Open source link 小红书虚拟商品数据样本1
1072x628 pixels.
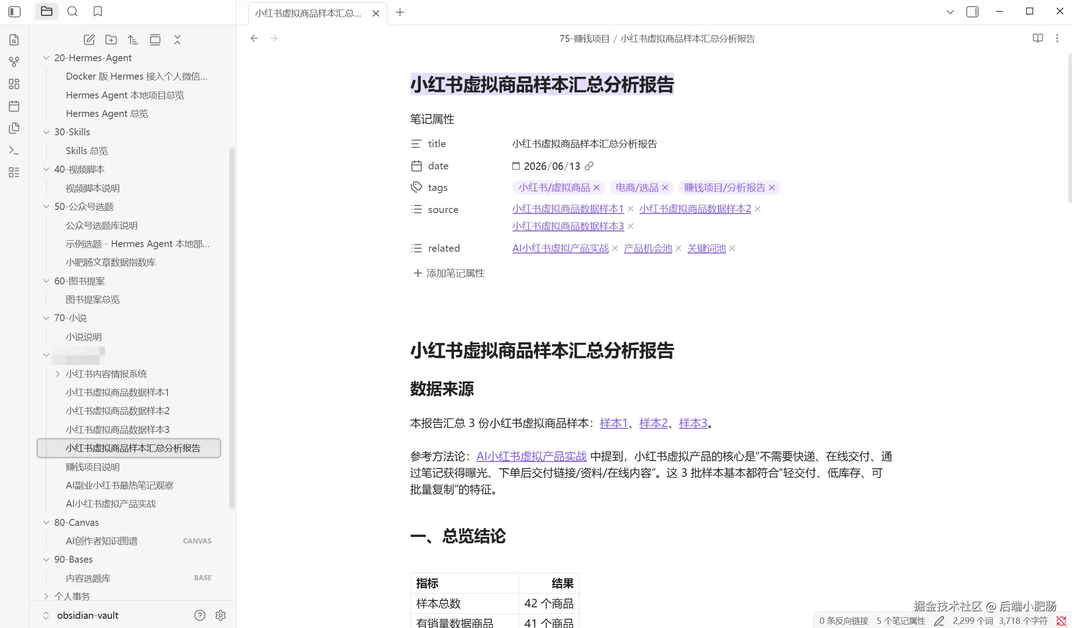pyautogui.click(x=568, y=209)
